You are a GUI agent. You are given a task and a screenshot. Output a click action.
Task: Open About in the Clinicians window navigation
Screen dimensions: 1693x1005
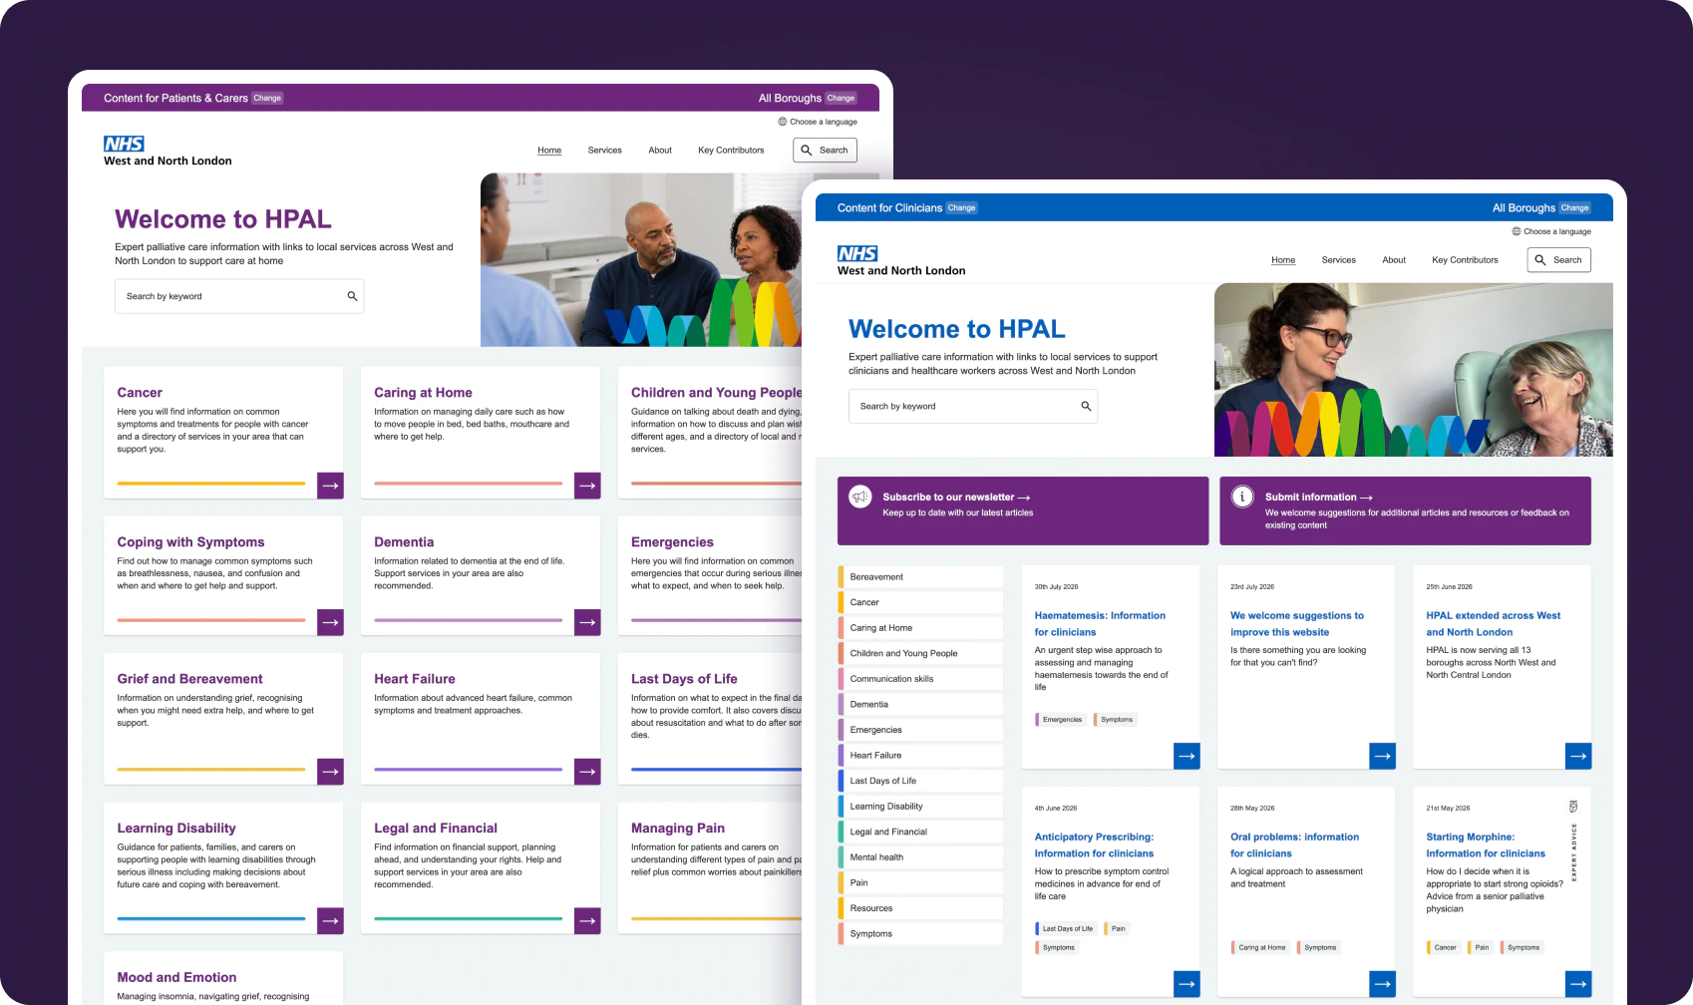[1394, 260]
